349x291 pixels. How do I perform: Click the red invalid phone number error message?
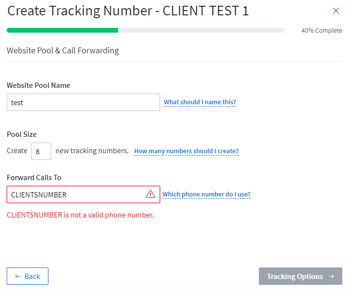[x=81, y=215]
